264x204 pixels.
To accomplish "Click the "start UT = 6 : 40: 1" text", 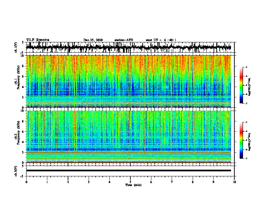I will (x=161, y=40).
